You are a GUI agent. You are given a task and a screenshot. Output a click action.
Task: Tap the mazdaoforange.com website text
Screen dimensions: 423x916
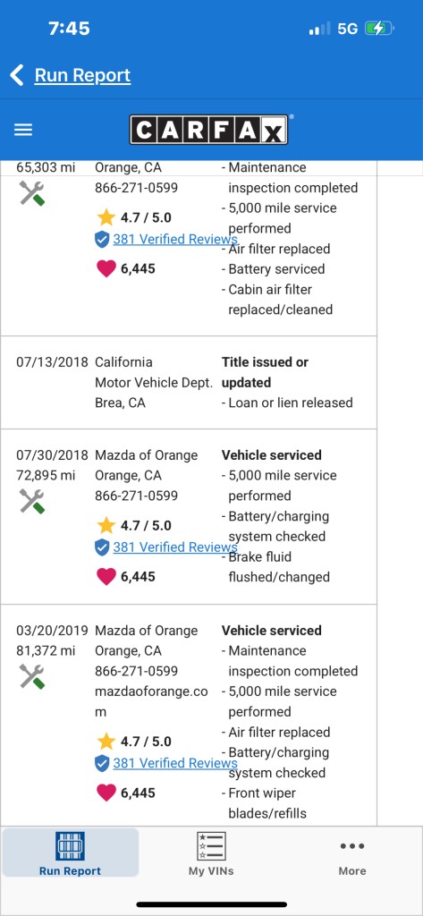(x=151, y=701)
